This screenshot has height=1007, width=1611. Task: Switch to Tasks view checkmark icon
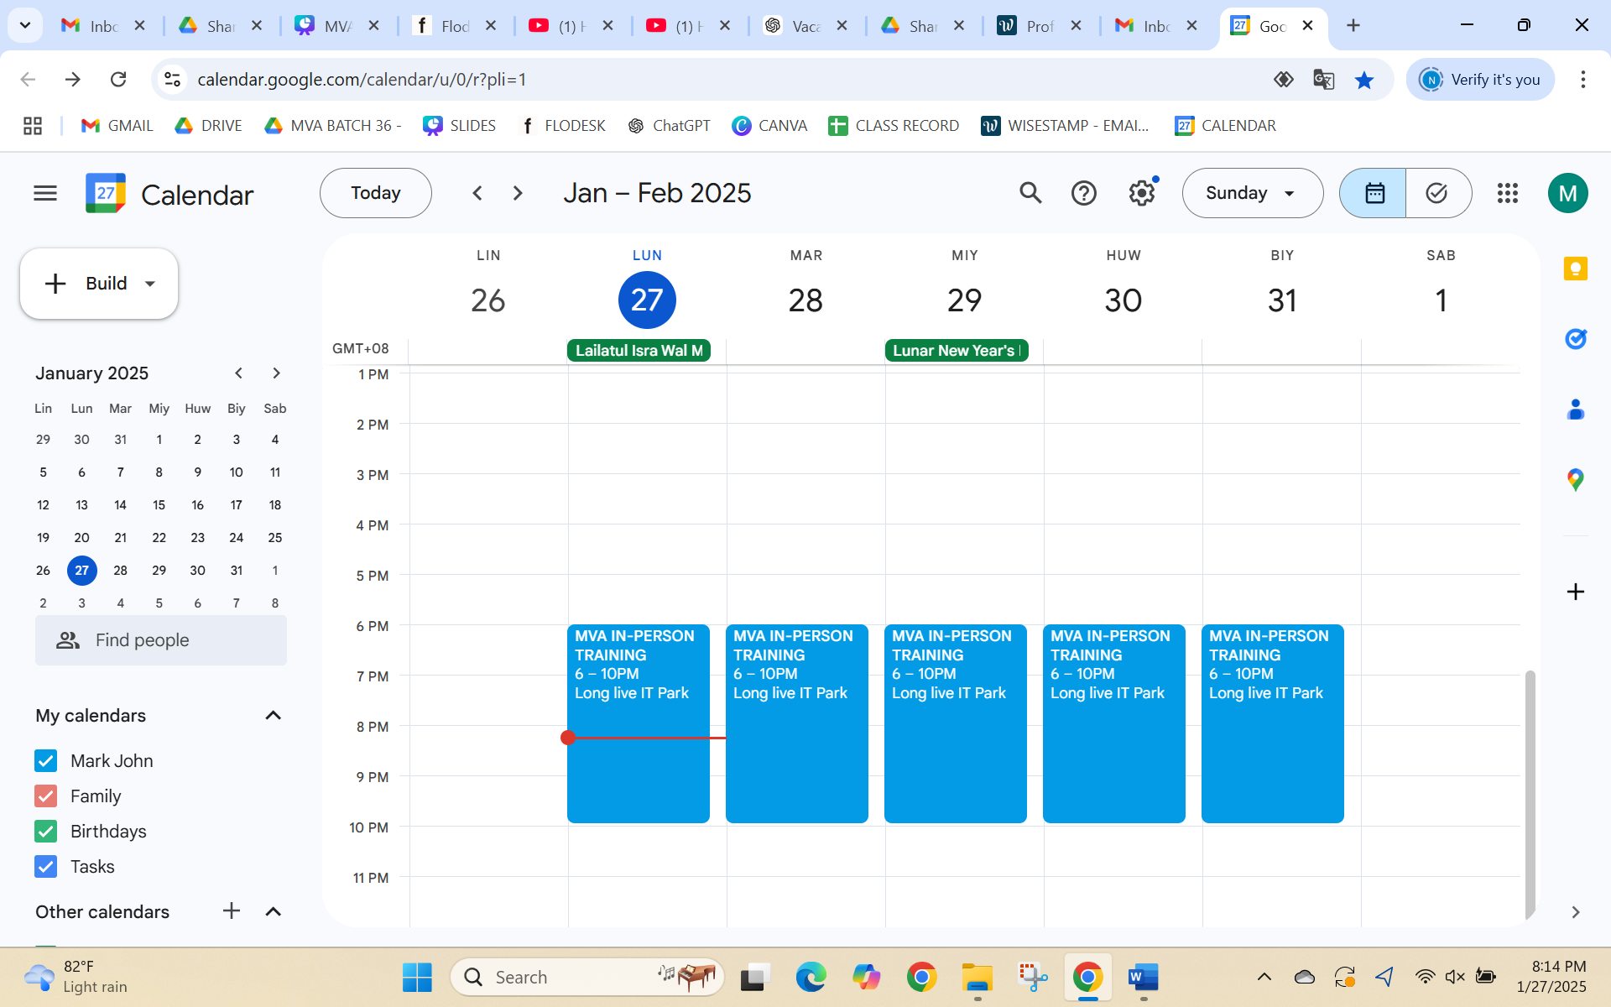(1437, 193)
